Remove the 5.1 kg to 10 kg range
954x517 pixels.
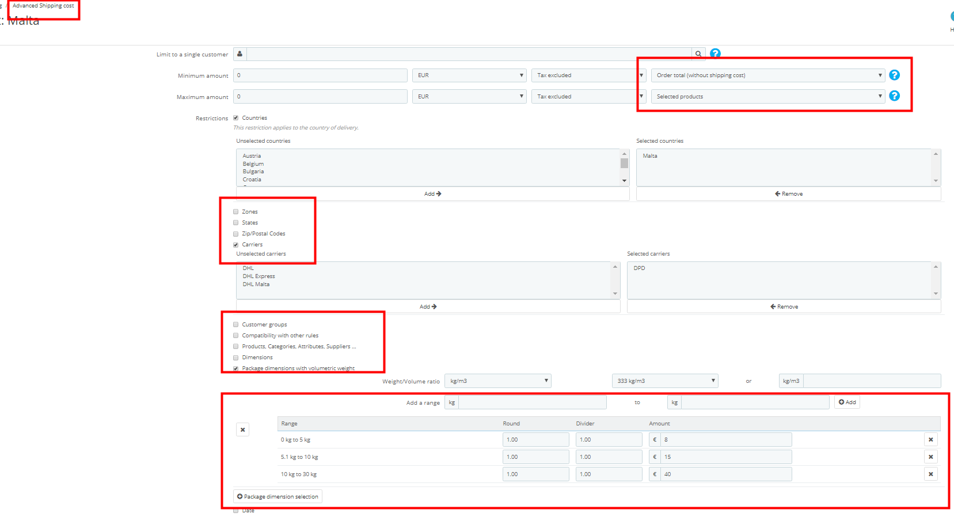coord(930,457)
